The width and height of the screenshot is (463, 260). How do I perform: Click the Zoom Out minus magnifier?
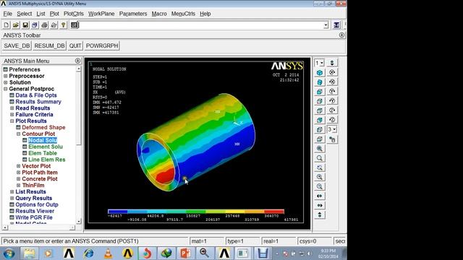tap(320, 186)
